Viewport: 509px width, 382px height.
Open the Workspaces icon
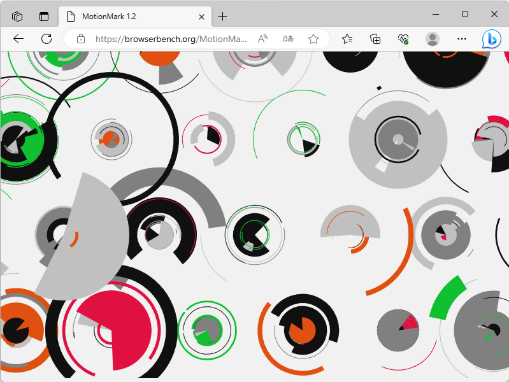point(17,16)
